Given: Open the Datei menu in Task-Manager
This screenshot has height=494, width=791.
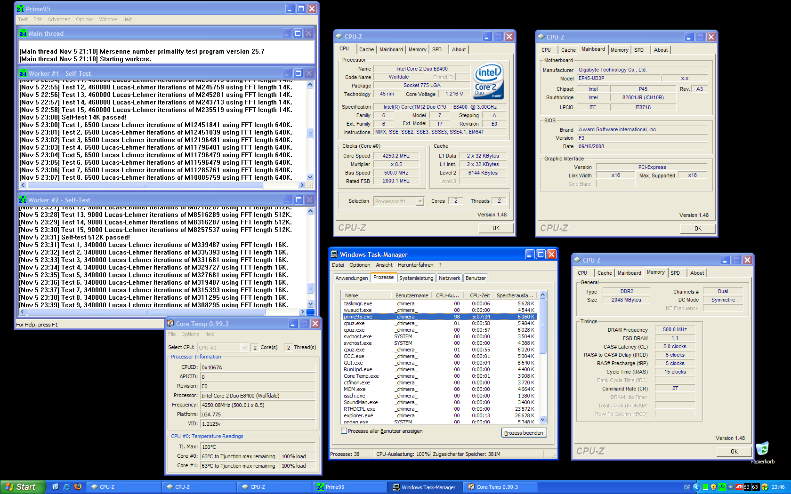Looking at the screenshot, I should [338, 265].
